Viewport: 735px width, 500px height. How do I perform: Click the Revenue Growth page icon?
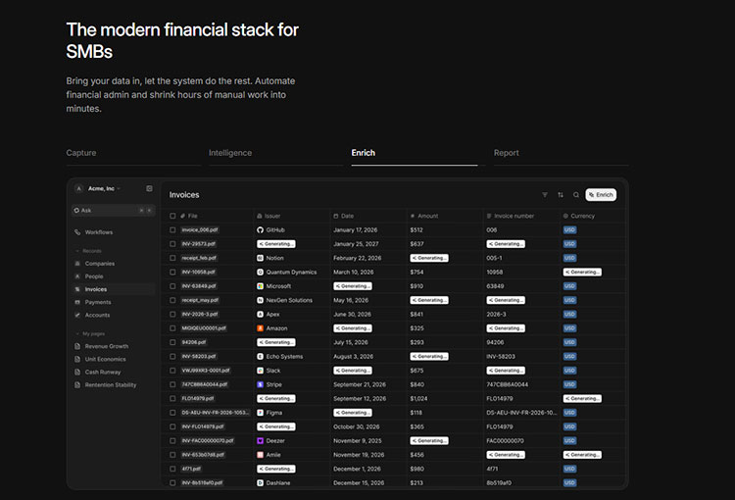[x=77, y=346]
